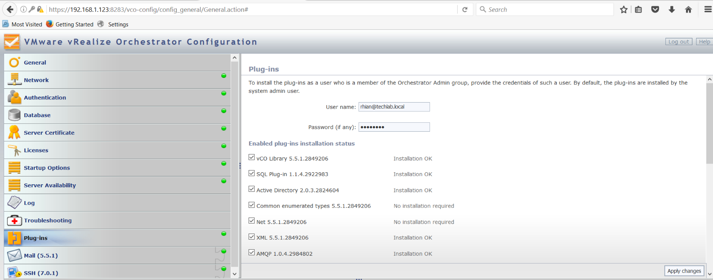Click the site information icon

23,10
